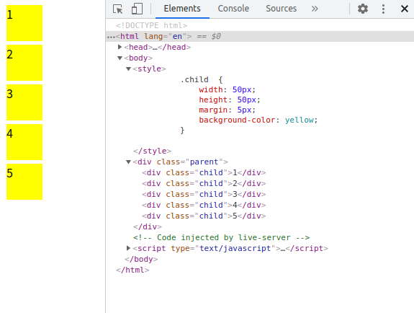Collapse the style element node
Viewport: 414px width, 313px height.
pos(128,69)
